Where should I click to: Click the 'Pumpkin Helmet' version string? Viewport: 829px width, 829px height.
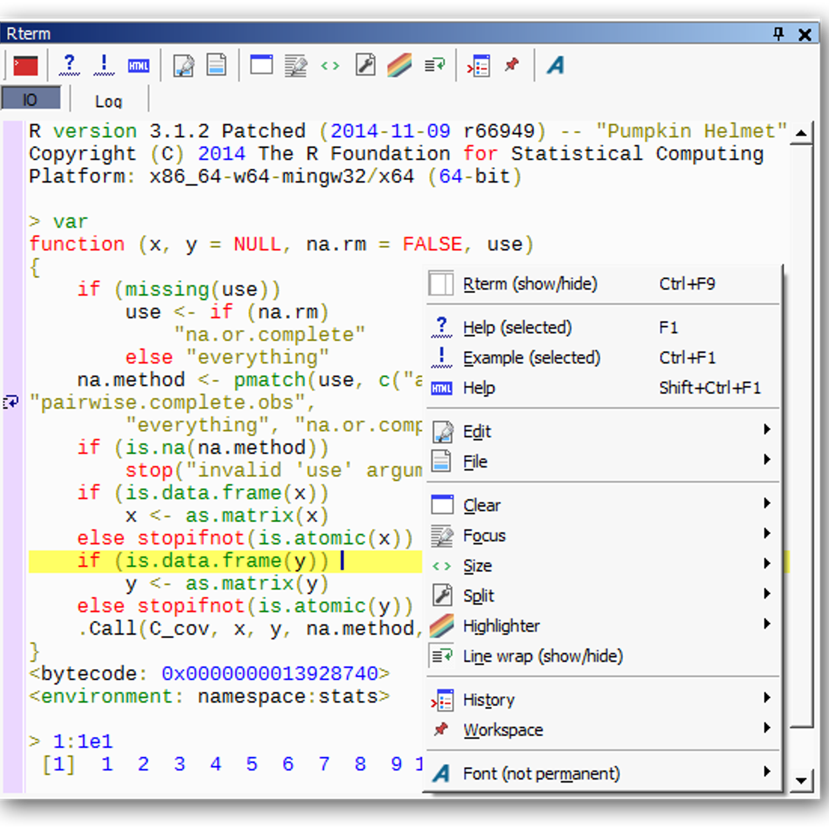coord(692,131)
